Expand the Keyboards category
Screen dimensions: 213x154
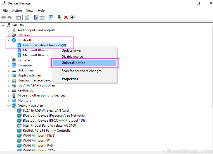point(9,91)
